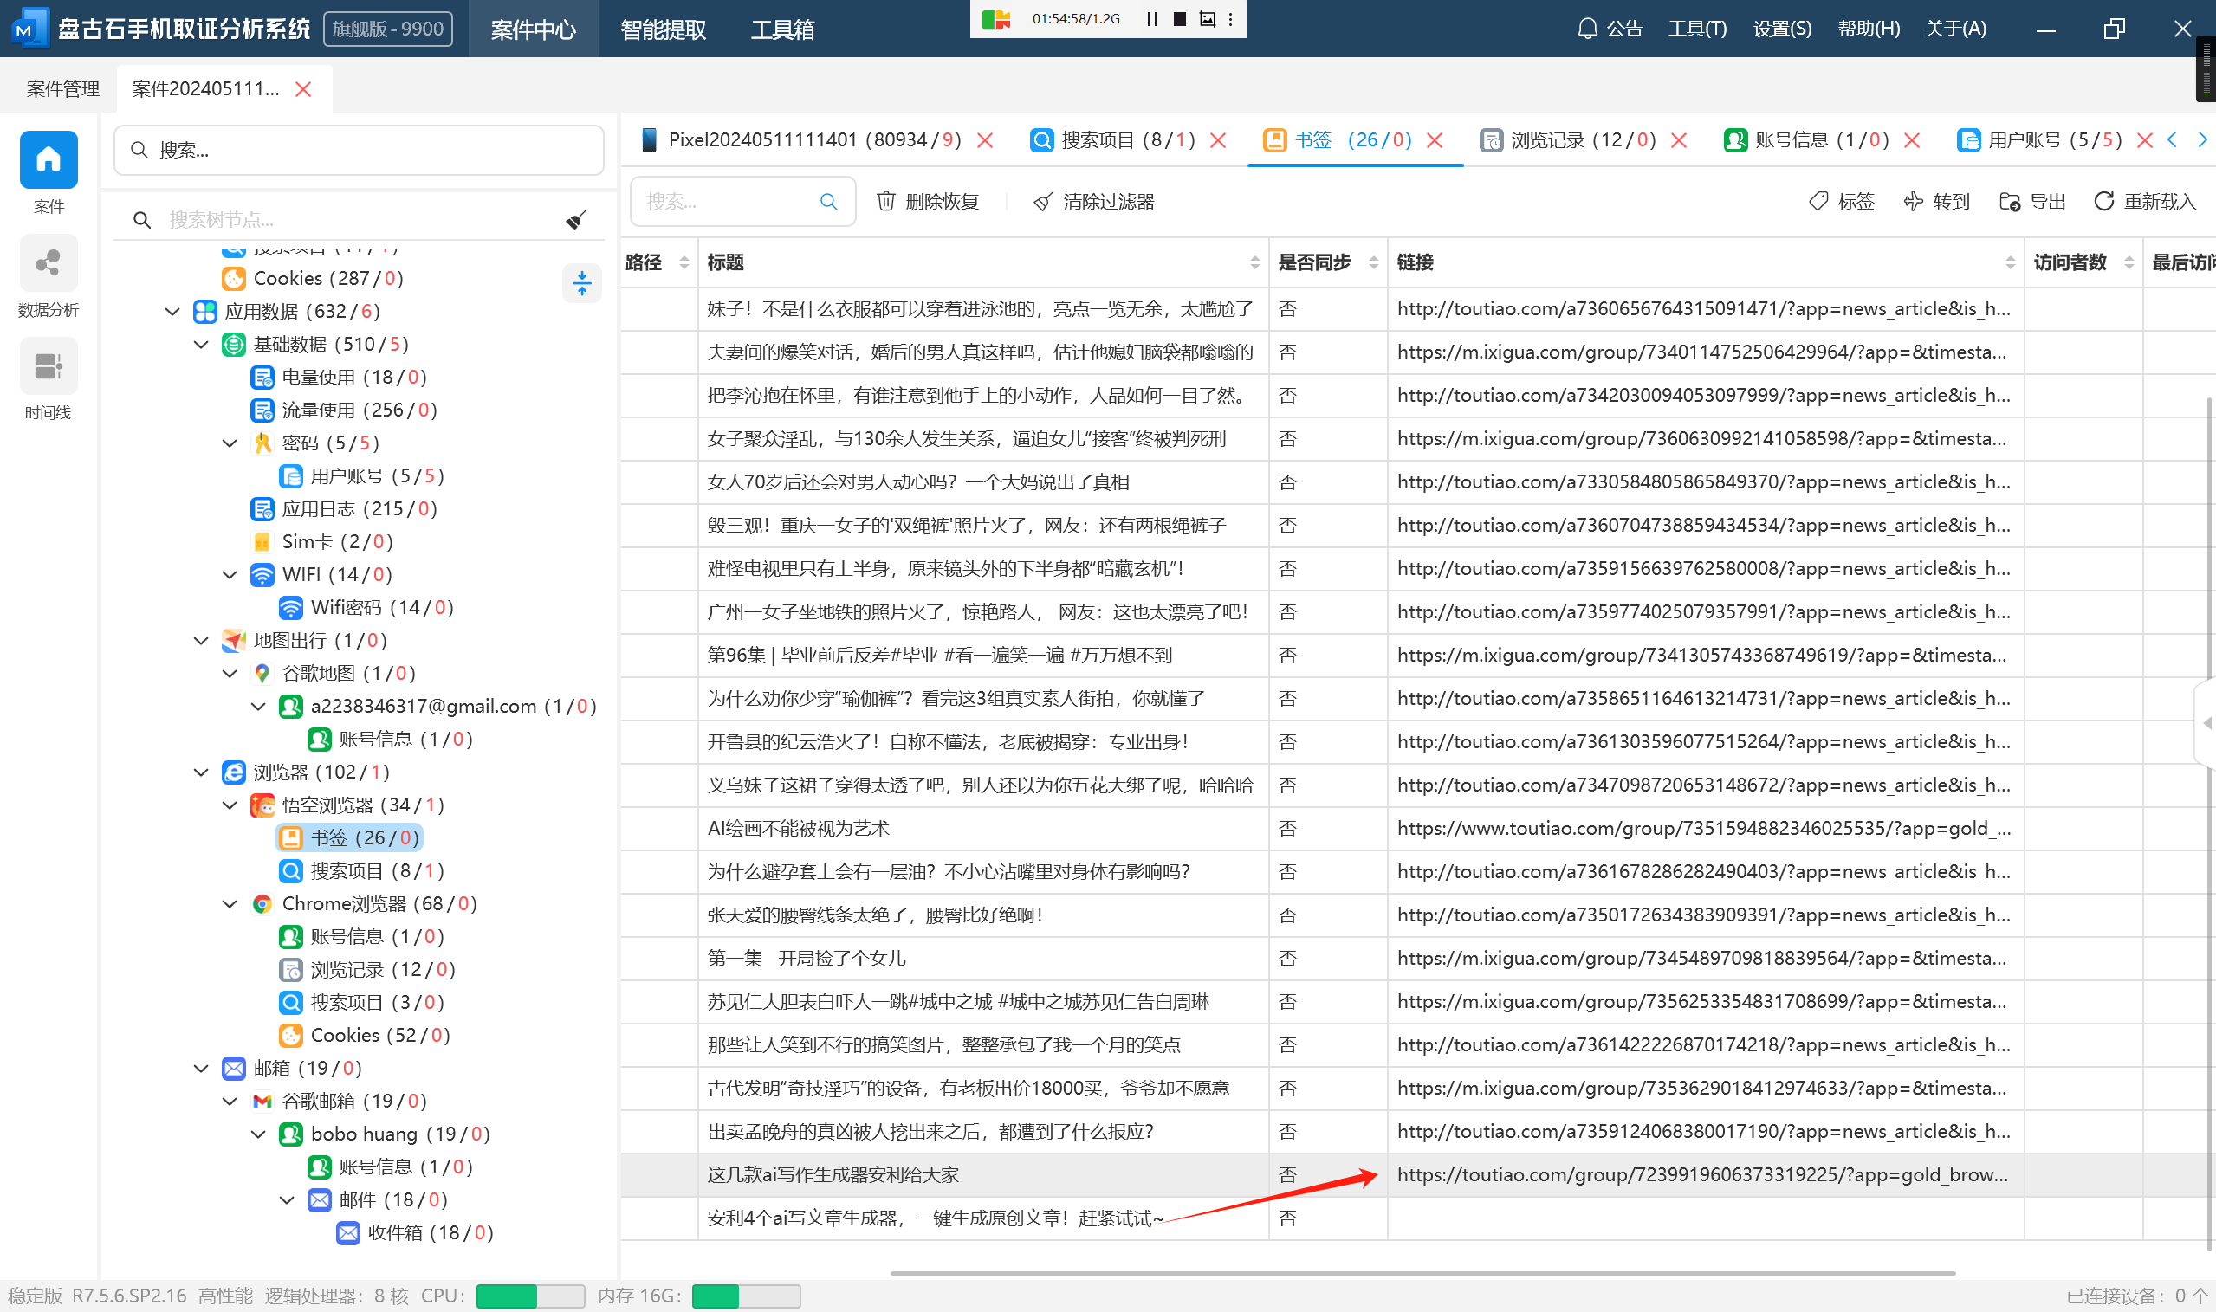Sort by the 是否同步 column arrows

click(1373, 262)
